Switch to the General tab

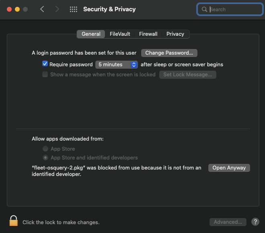(x=91, y=34)
